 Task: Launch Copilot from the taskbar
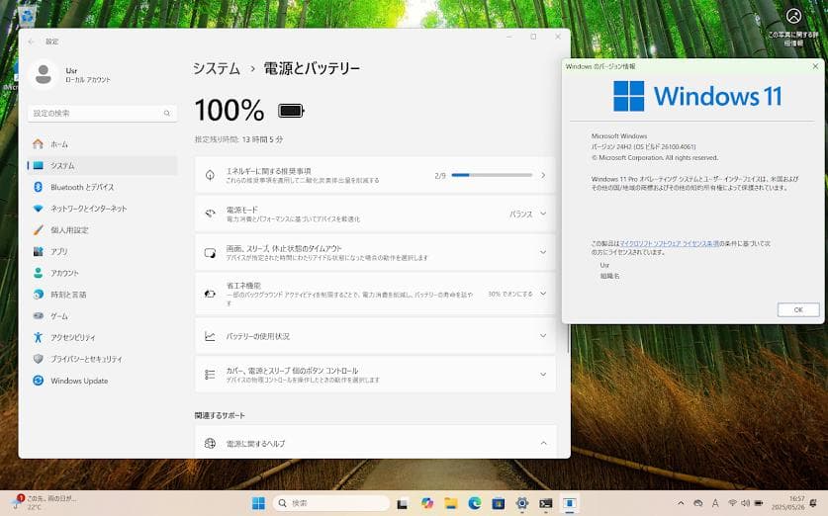point(427,503)
